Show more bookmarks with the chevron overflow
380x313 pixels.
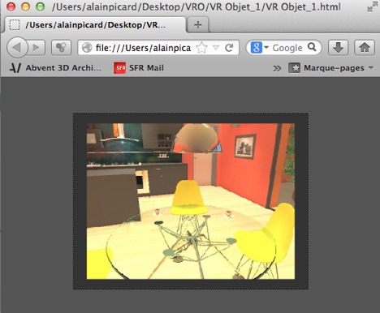[277, 68]
